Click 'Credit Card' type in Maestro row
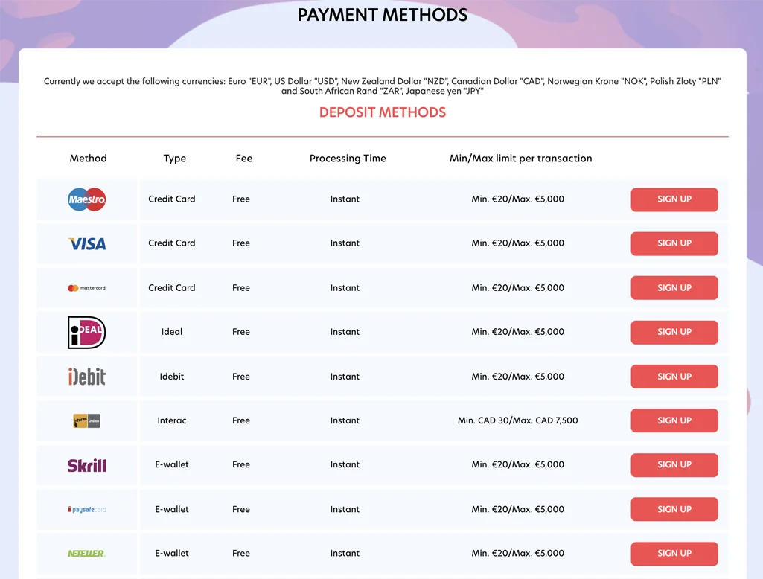The image size is (763, 579). tap(172, 199)
